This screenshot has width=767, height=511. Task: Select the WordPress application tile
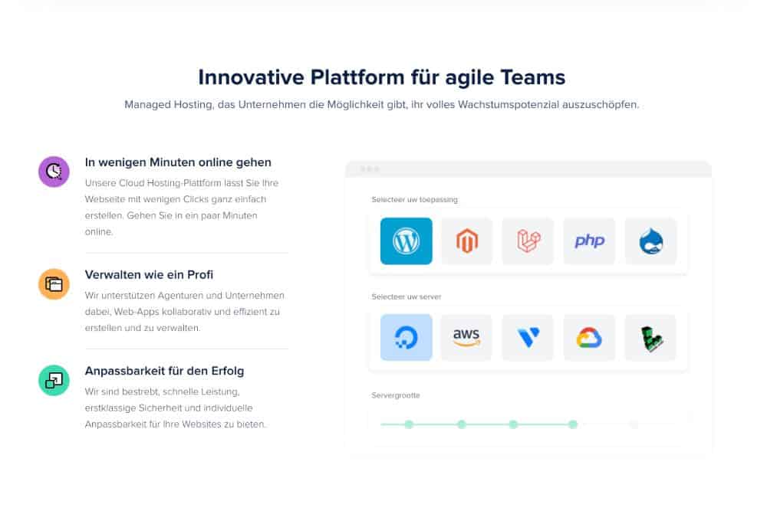[x=406, y=241]
